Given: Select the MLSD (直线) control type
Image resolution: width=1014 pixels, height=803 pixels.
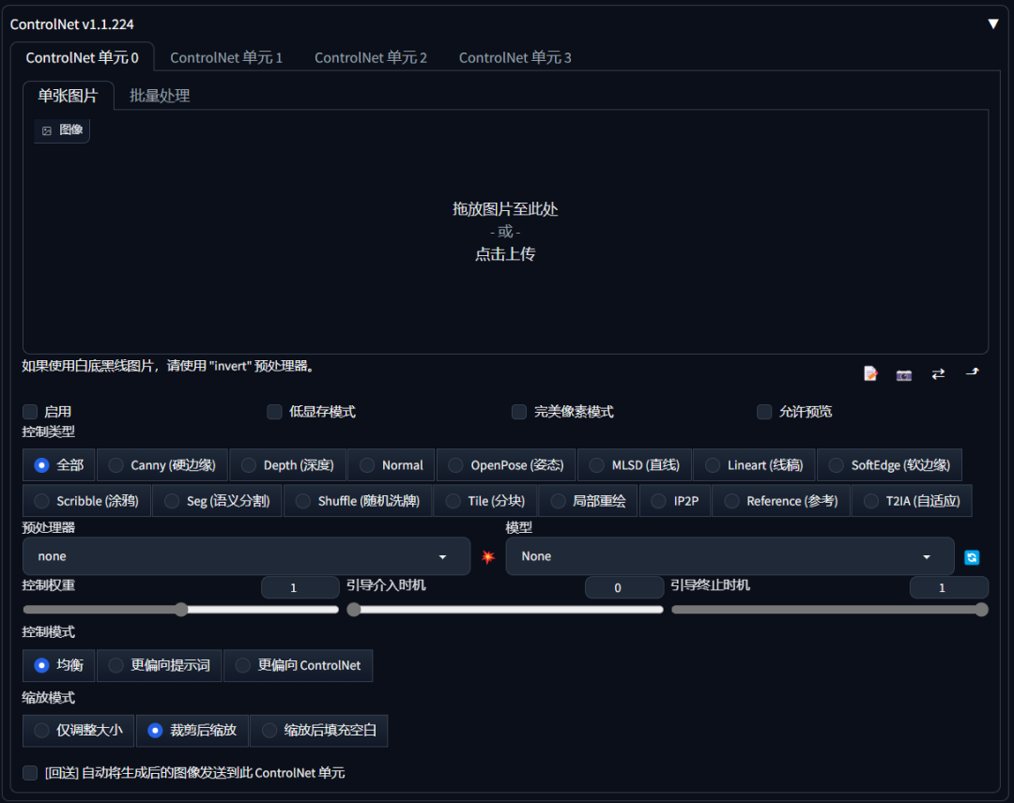Looking at the screenshot, I should click(635, 465).
